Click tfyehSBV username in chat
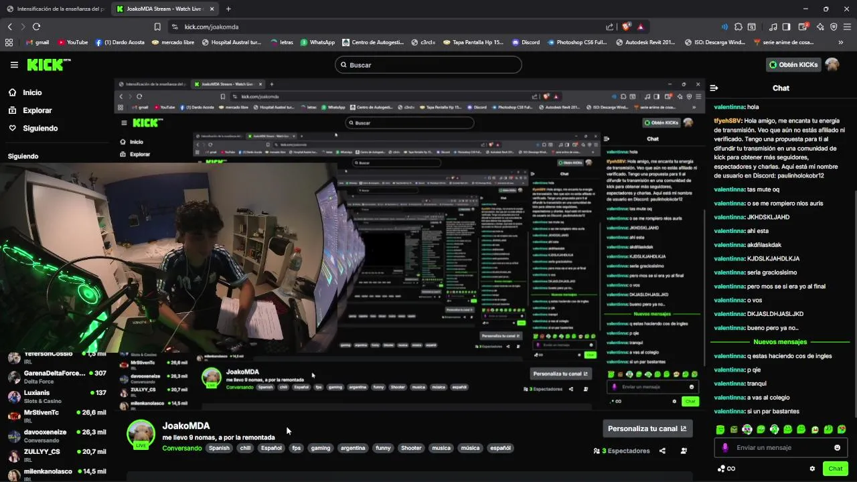Screen dimensions: 857x482 click(x=728, y=120)
